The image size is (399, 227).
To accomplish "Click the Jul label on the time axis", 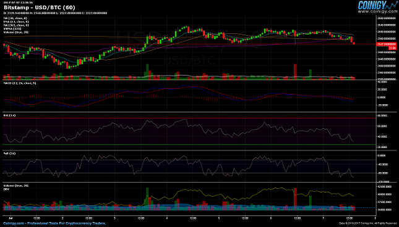I will (11, 218).
